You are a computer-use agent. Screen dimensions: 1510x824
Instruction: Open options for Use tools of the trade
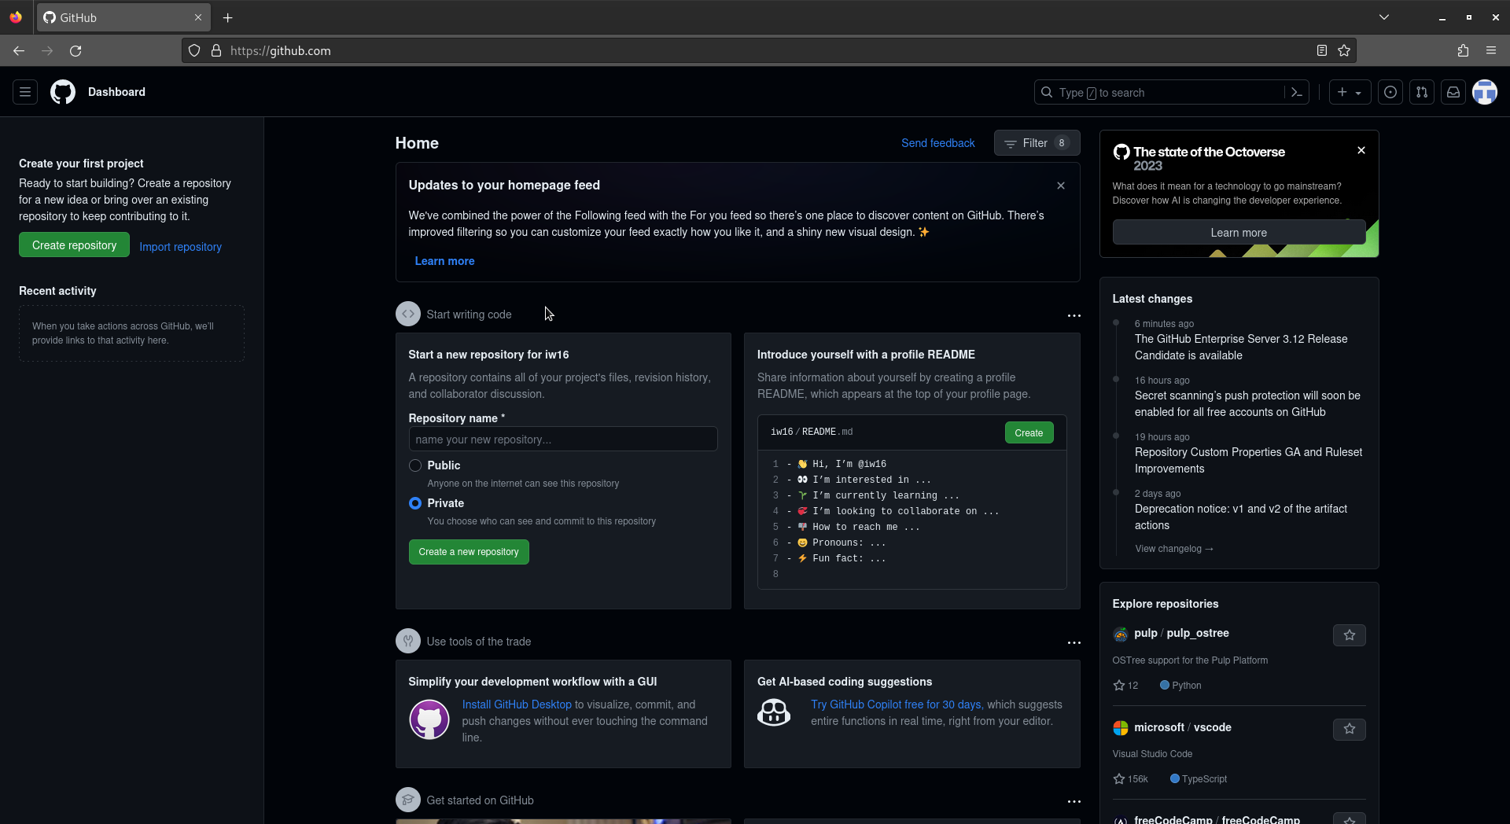1074,642
